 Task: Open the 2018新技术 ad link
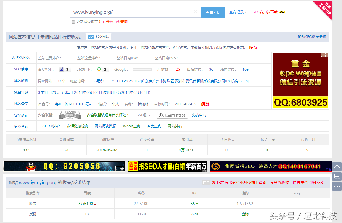tap(239, 183)
